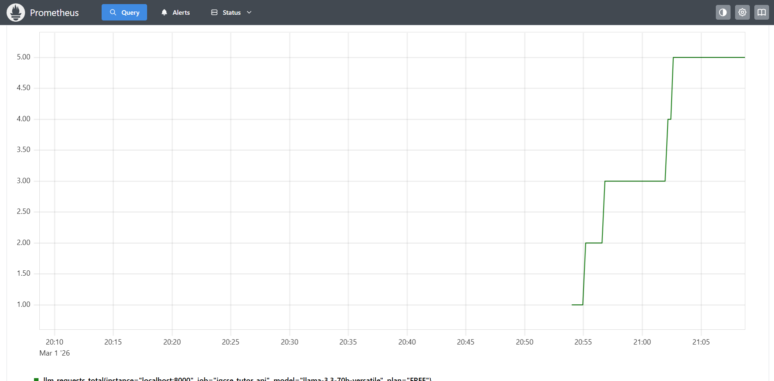Click the server icon beside Status

click(214, 12)
